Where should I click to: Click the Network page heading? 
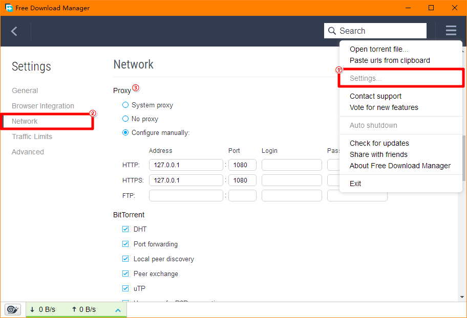coord(134,64)
